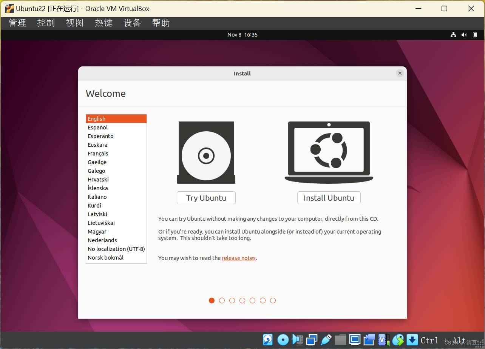This screenshot has height=349, width=485.
Task: Select Italiano in the language list
Action: [116, 197]
